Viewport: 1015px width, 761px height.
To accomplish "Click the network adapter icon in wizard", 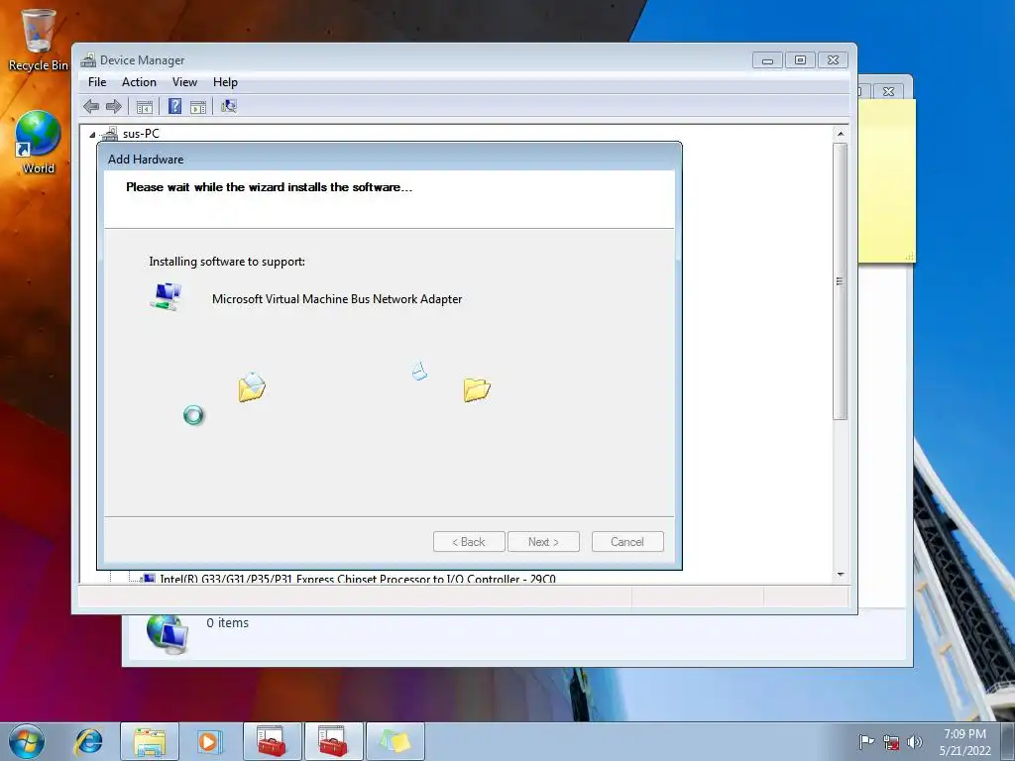I will point(167,297).
